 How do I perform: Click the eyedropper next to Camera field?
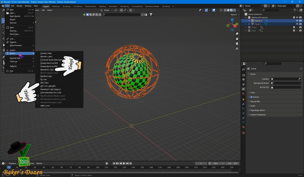299,79
